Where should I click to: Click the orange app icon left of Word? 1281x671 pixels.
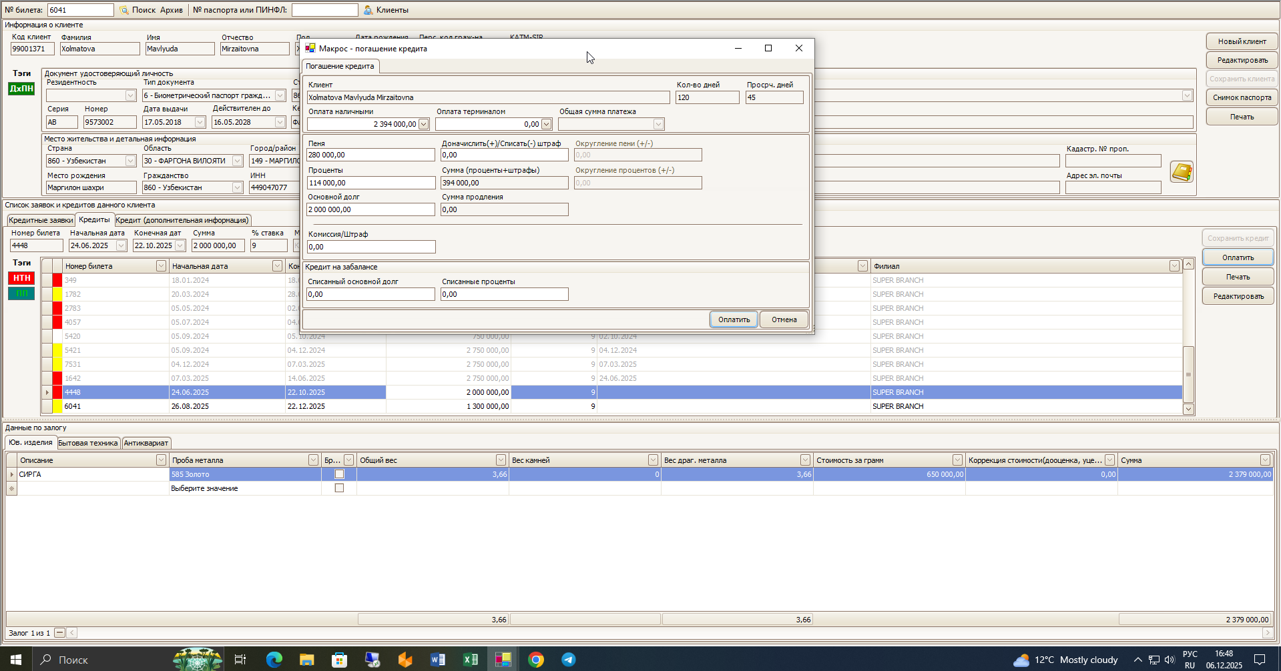tap(405, 660)
